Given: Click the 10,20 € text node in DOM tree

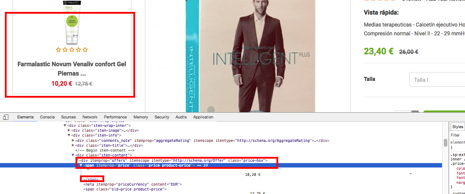Looking at the screenshot, I should tap(253, 175).
